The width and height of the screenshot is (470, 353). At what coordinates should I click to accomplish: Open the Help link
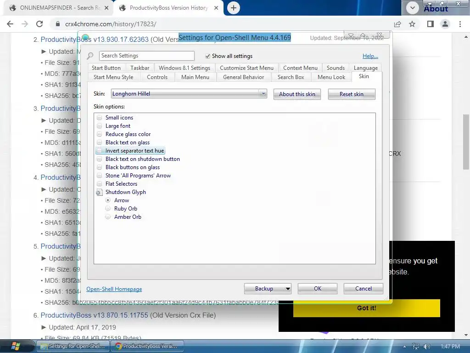click(x=370, y=56)
